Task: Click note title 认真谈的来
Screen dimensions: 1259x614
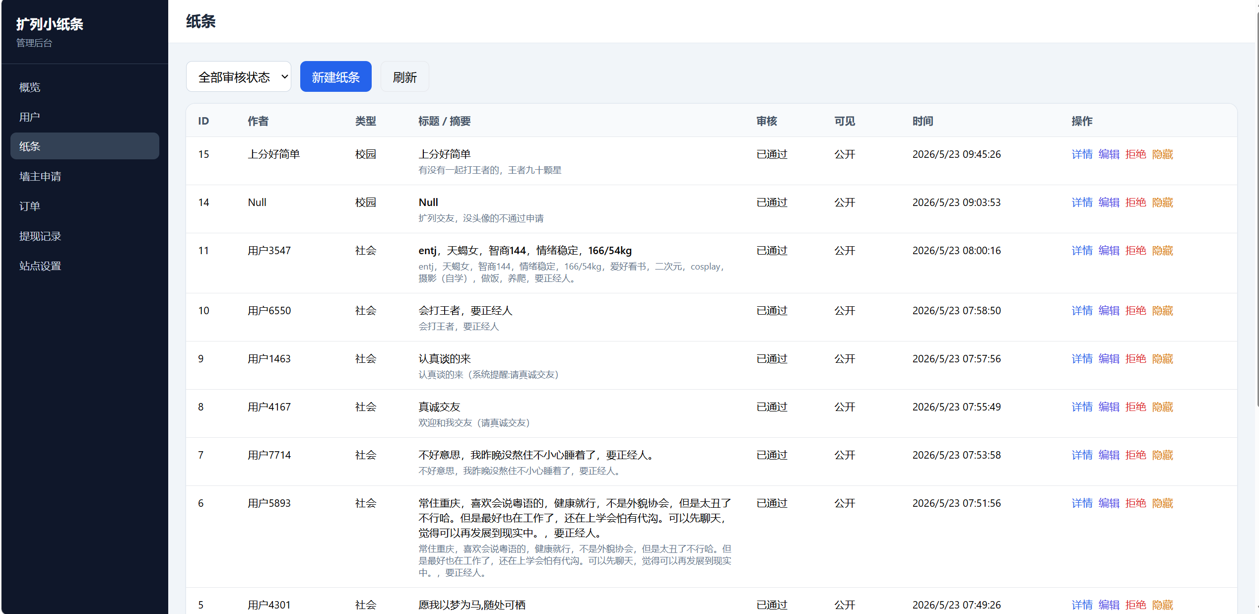Action: pos(444,359)
